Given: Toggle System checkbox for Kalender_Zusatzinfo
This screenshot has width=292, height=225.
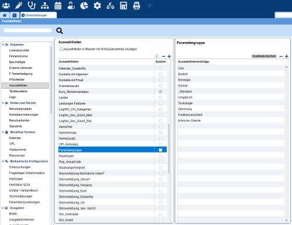Looking at the screenshot, I should coord(161,68).
